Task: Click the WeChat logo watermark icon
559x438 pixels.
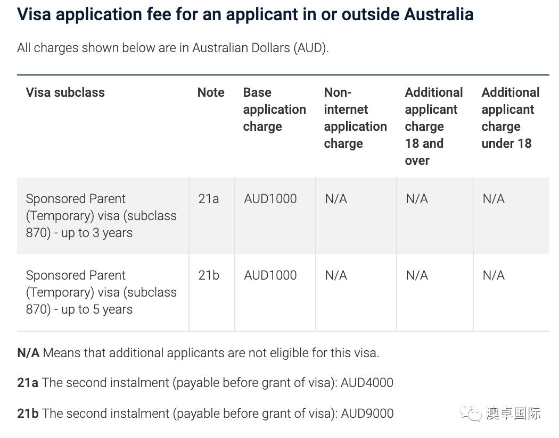Action: click(x=471, y=413)
